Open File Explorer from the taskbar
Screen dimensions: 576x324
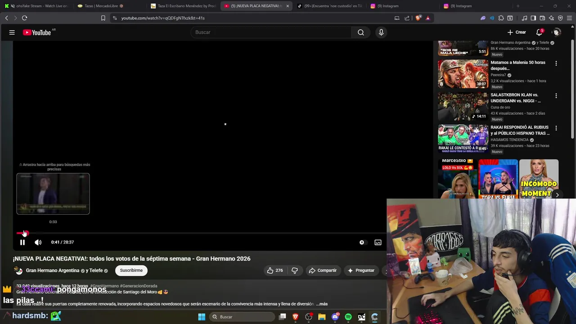322,317
